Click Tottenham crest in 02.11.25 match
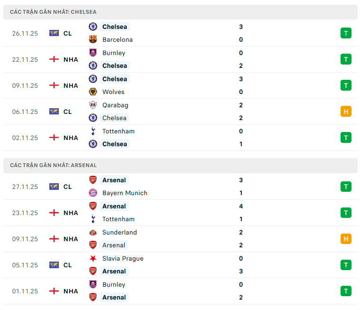 tap(93, 132)
